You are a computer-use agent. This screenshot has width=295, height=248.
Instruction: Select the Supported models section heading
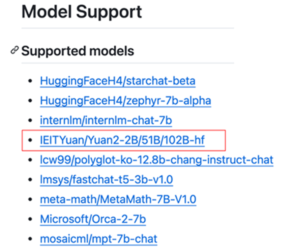(78, 51)
